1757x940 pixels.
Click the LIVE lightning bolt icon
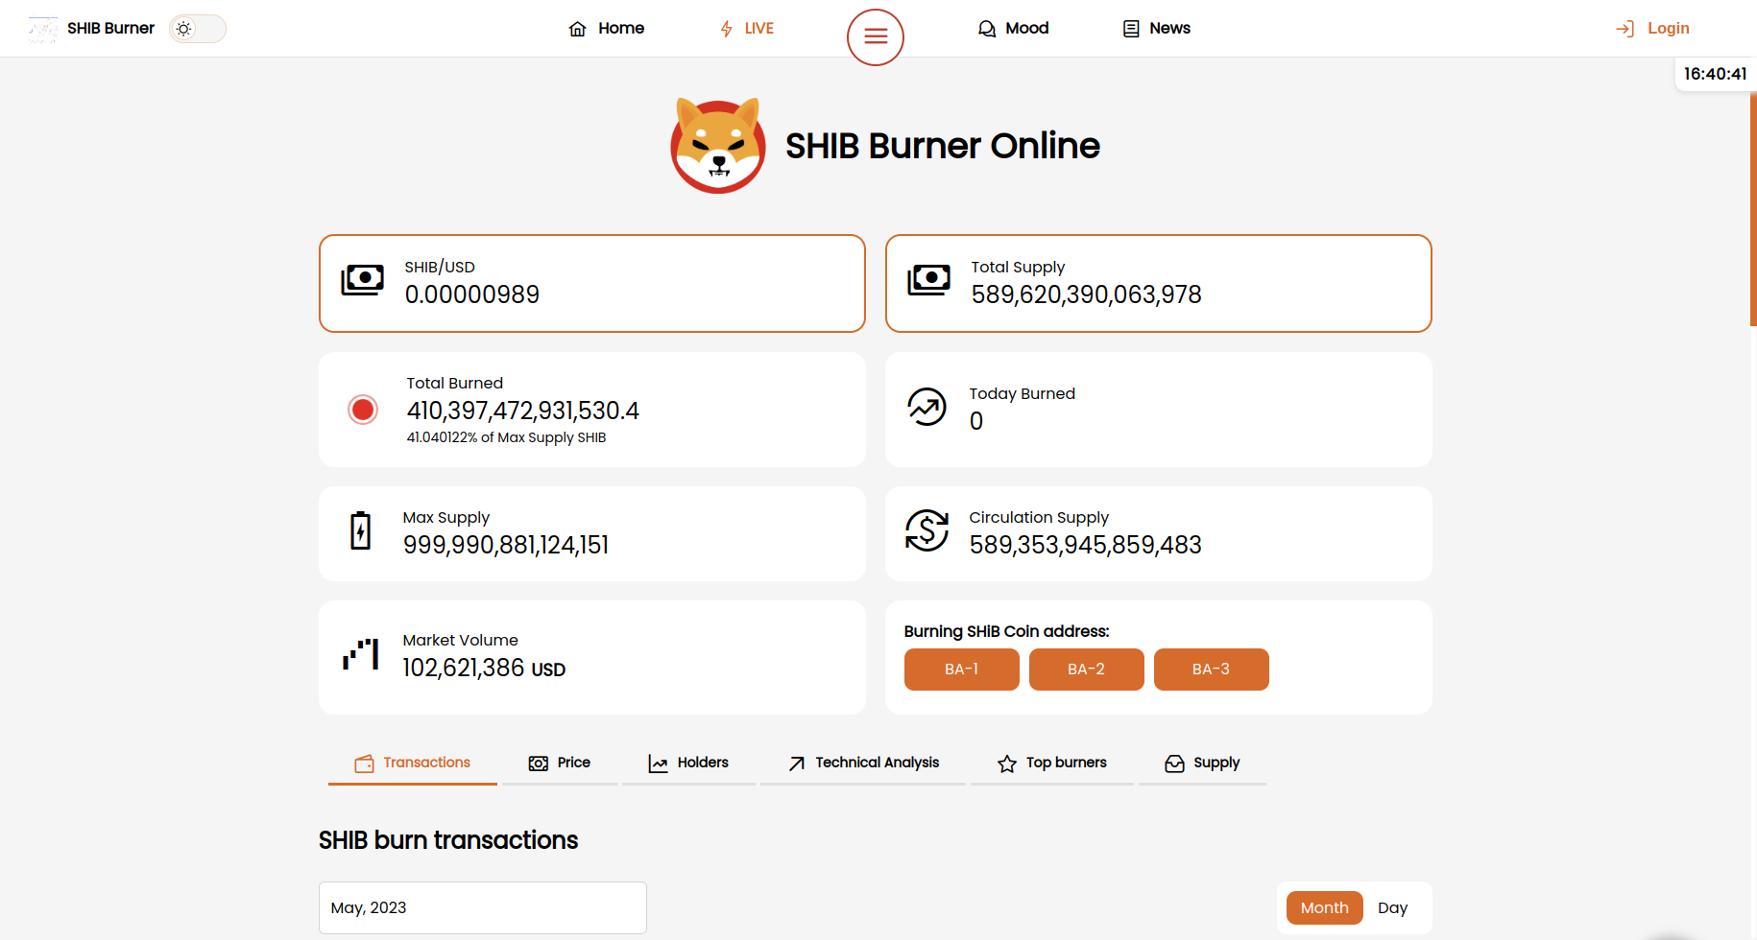(x=727, y=29)
